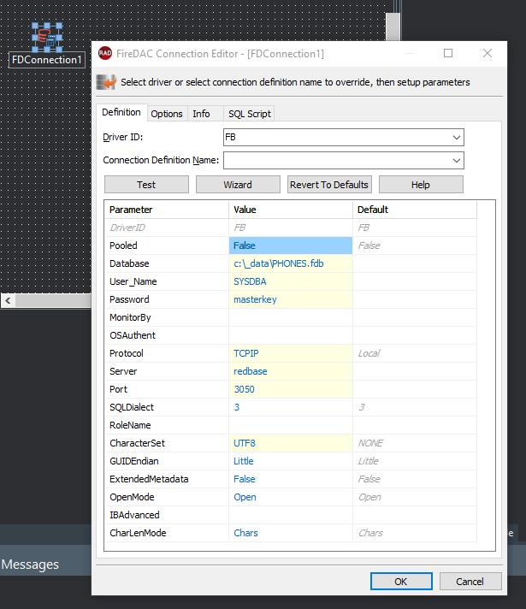Select the GUIDEndian value Little
Image resolution: width=526 pixels, height=609 pixels.
click(x=291, y=461)
